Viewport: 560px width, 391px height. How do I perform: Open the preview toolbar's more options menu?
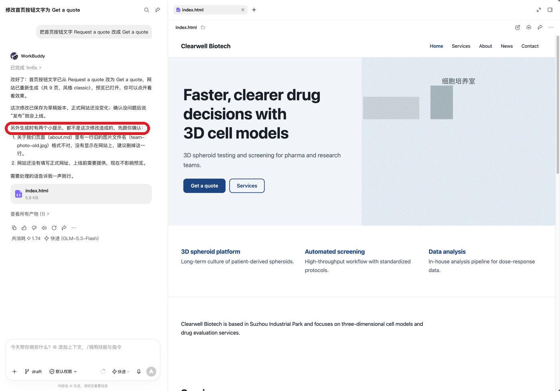pyautogui.click(x=551, y=27)
